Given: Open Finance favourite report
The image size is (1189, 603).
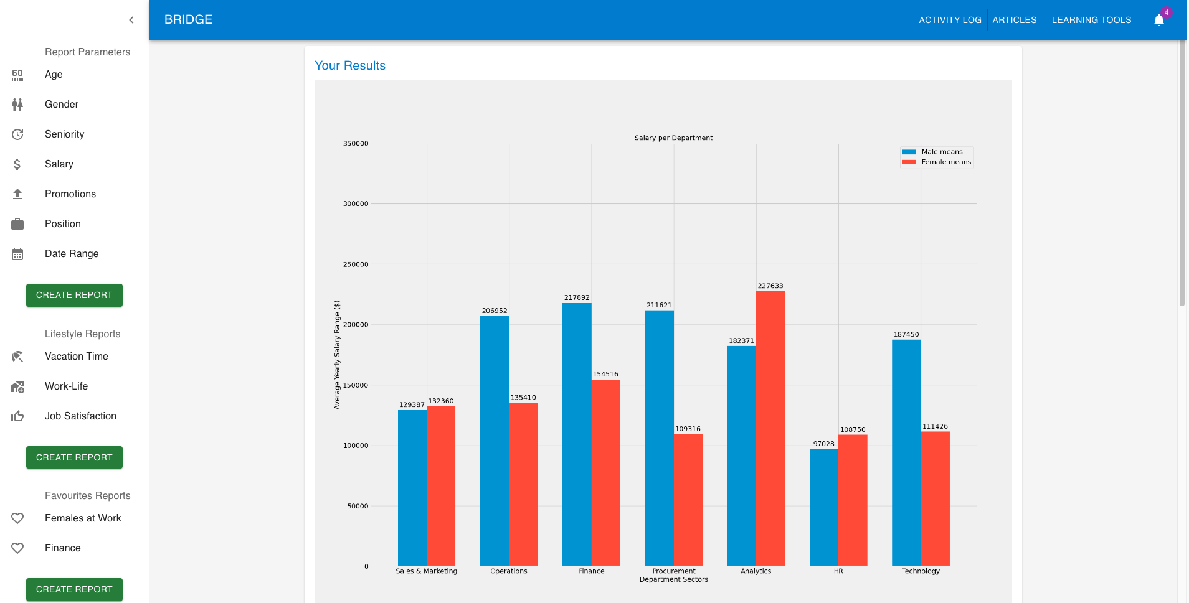Looking at the screenshot, I should [x=75, y=548].
